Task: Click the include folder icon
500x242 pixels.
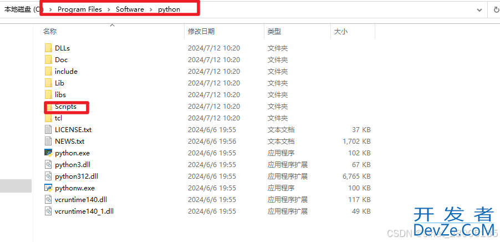Action: tap(48, 72)
